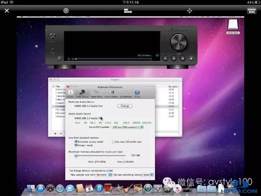Click the Change button for preferred device
Screen dimensions: 261x196
[x=125, y=106]
